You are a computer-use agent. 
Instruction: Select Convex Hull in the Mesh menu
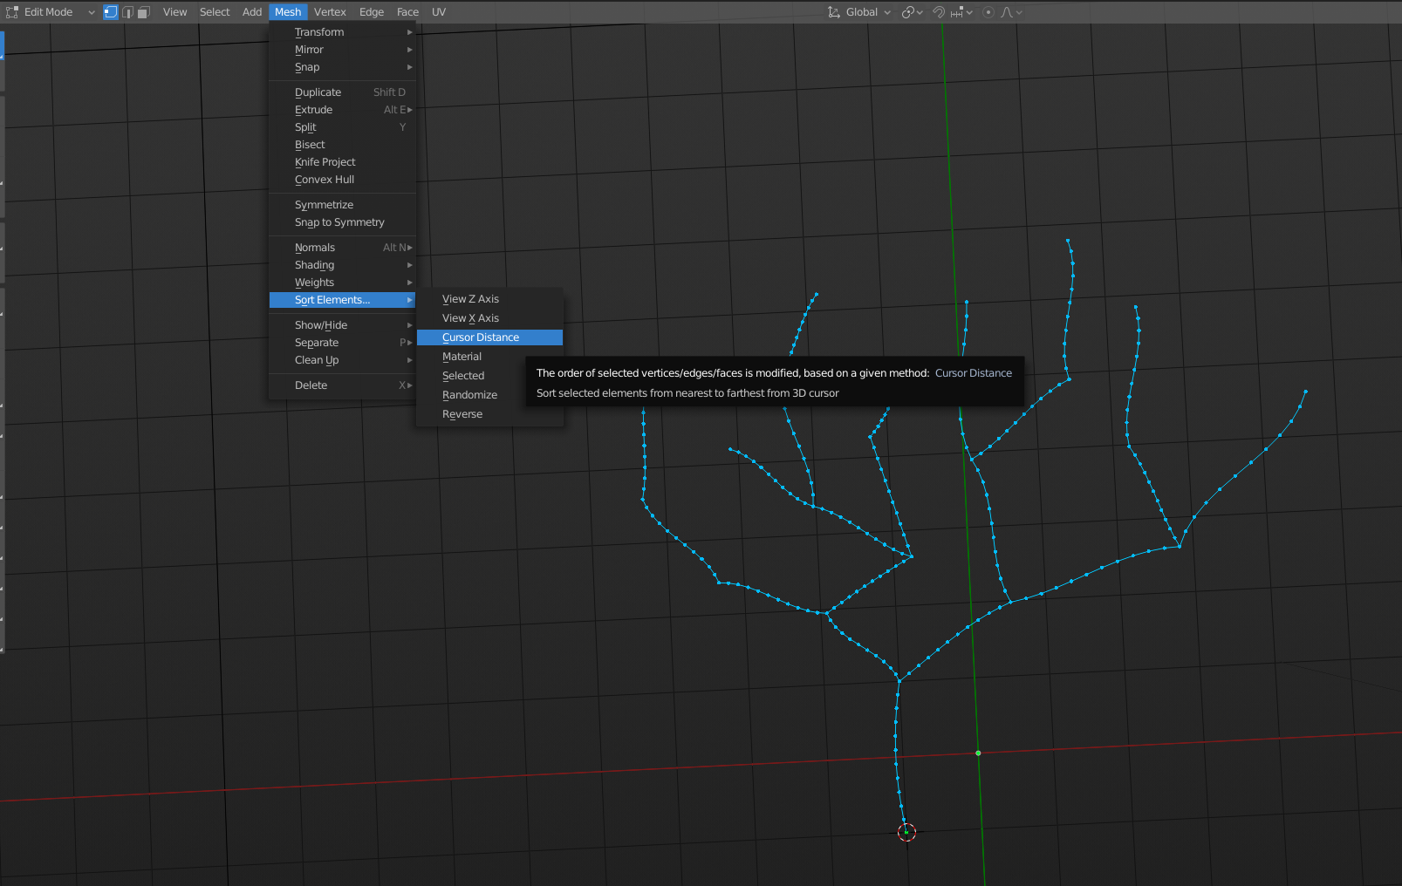click(x=342, y=180)
